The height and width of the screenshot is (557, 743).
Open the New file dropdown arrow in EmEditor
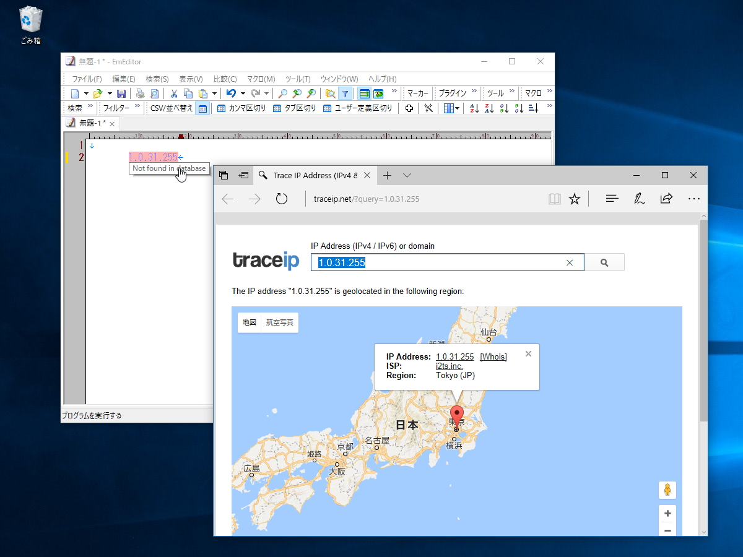86,93
